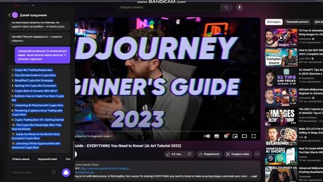Go back from the assistant chat panel
The image size is (323, 182).
click(x=10, y=15)
